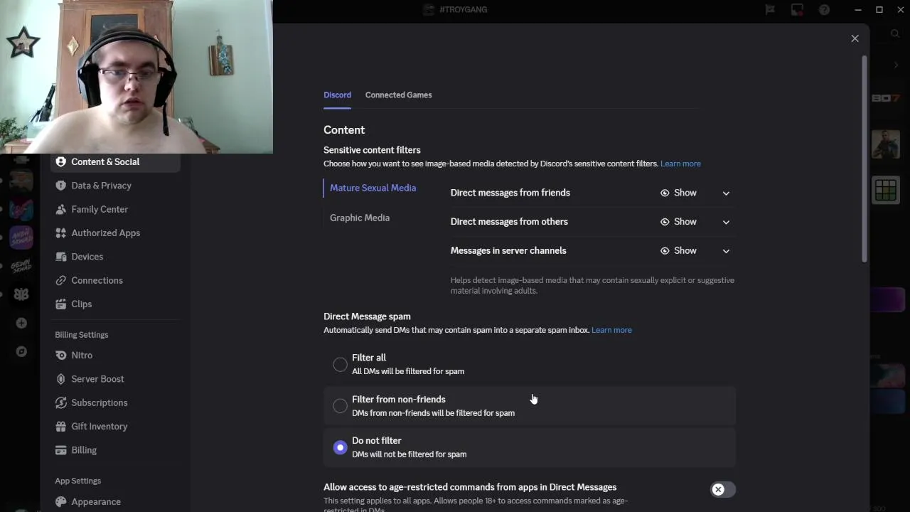Image resolution: width=910 pixels, height=512 pixels.
Task: Click eye icon for messages from others
Action: 665,222
